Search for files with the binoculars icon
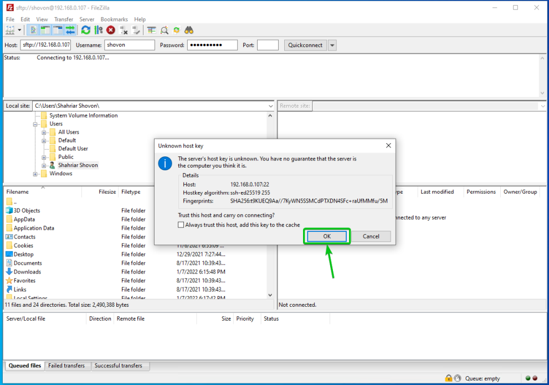This screenshot has height=385, width=549. coord(189,30)
